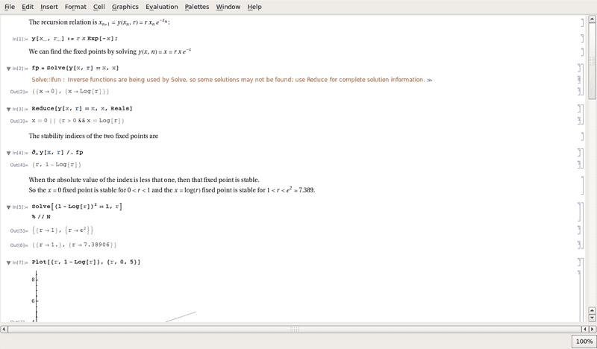This screenshot has height=349, width=597.
Task: Click the plot axis tick label 8
Action: [x=33, y=280]
